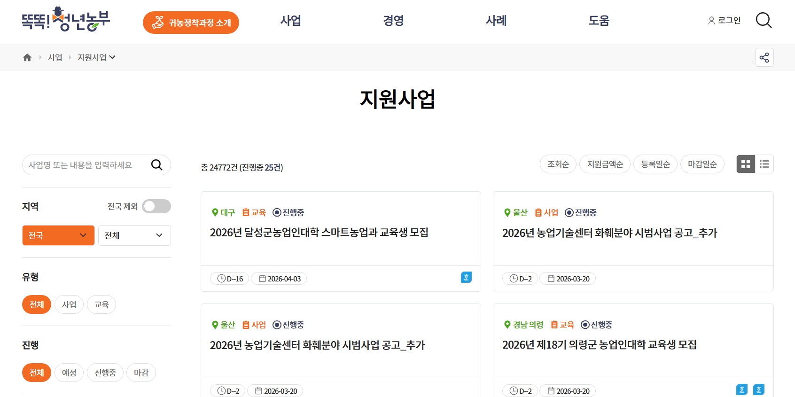Sort by 조회순
Screen dimensions: 795x397
tap(558, 164)
